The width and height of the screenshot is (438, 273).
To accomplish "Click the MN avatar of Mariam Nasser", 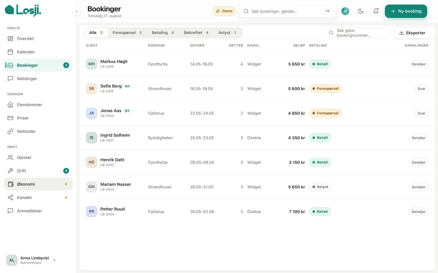I will click(91, 187).
